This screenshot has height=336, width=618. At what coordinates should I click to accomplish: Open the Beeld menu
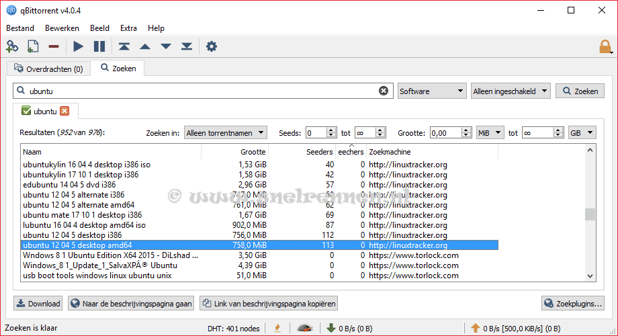click(99, 28)
